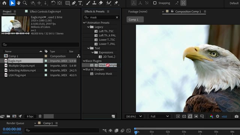This screenshot has height=135, width=240.
Task: Open the magnification ratio dropdown (80.8%)
Action: point(134,117)
